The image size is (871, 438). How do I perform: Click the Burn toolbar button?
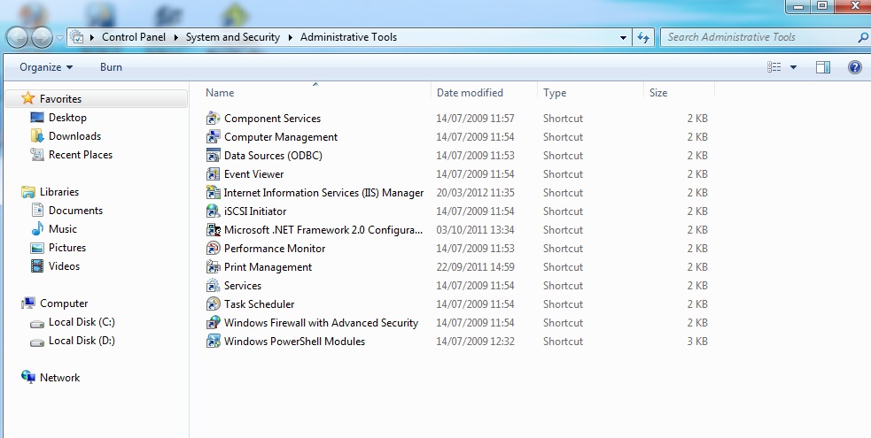pos(111,67)
